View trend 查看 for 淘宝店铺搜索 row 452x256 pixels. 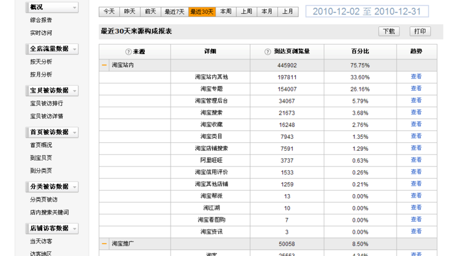[416, 148]
